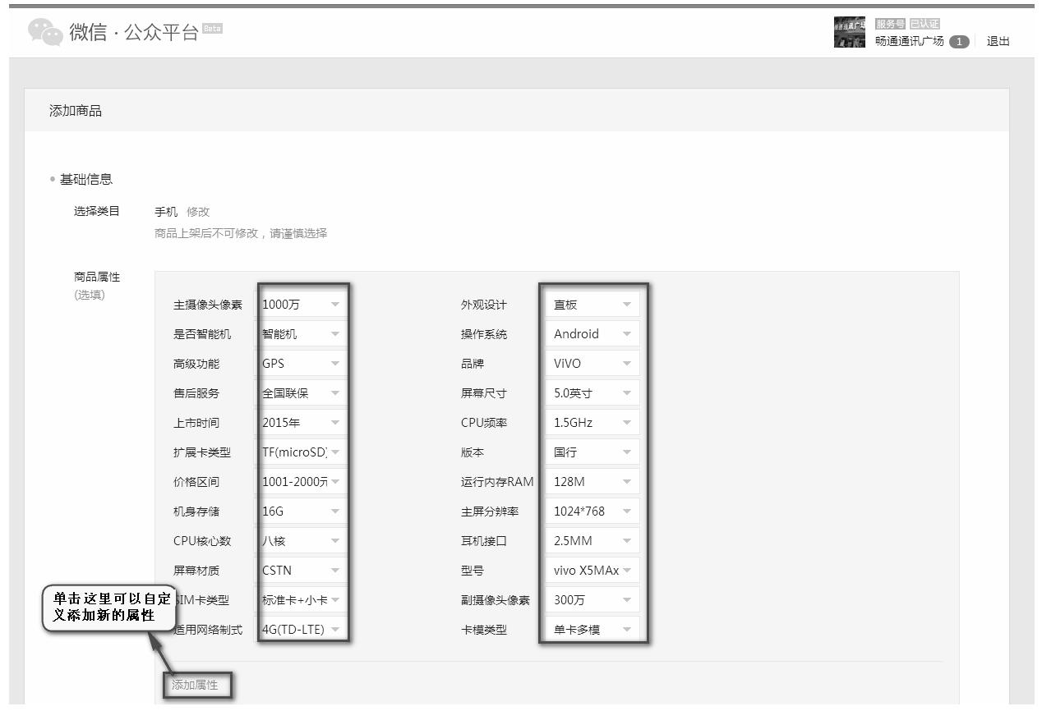Open the 型号 dropdown showing vivo X5MAx
The height and width of the screenshot is (711, 1042).
(592, 571)
